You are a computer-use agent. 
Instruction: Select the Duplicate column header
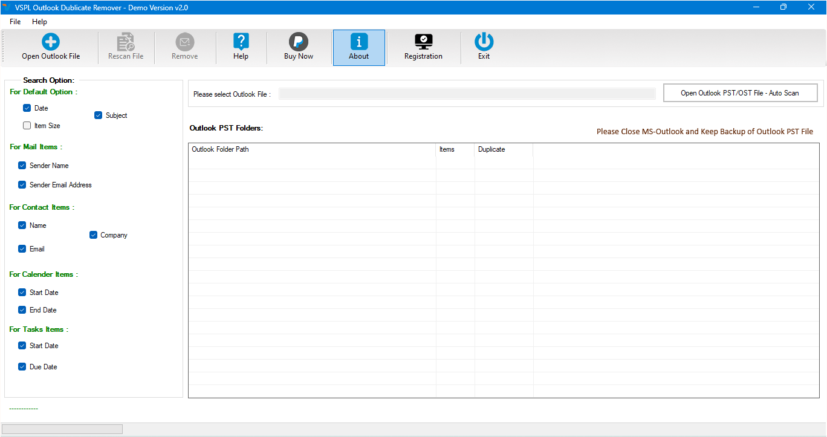pyautogui.click(x=504, y=149)
